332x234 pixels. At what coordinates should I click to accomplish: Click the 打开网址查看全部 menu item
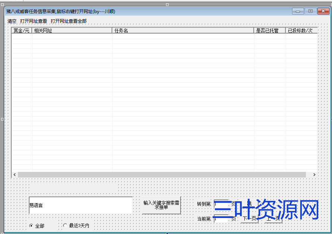(69, 21)
